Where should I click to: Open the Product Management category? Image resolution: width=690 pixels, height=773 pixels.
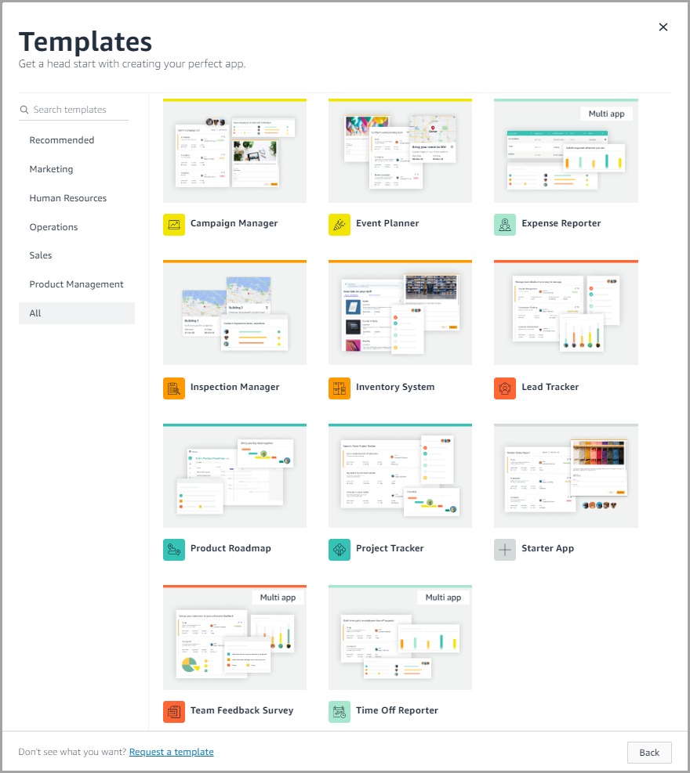[x=77, y=284]
